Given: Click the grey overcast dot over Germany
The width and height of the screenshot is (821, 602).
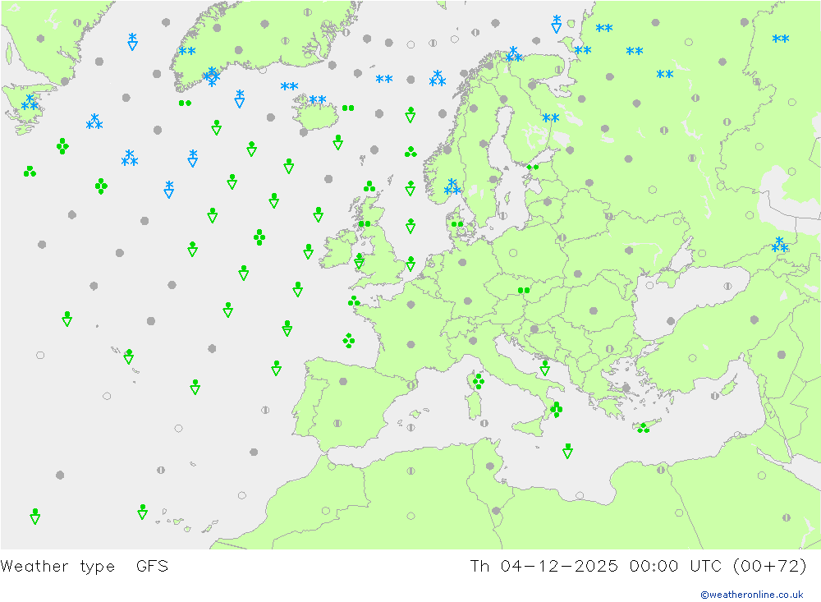Looking at the screenshot, I should coord(462,262).
